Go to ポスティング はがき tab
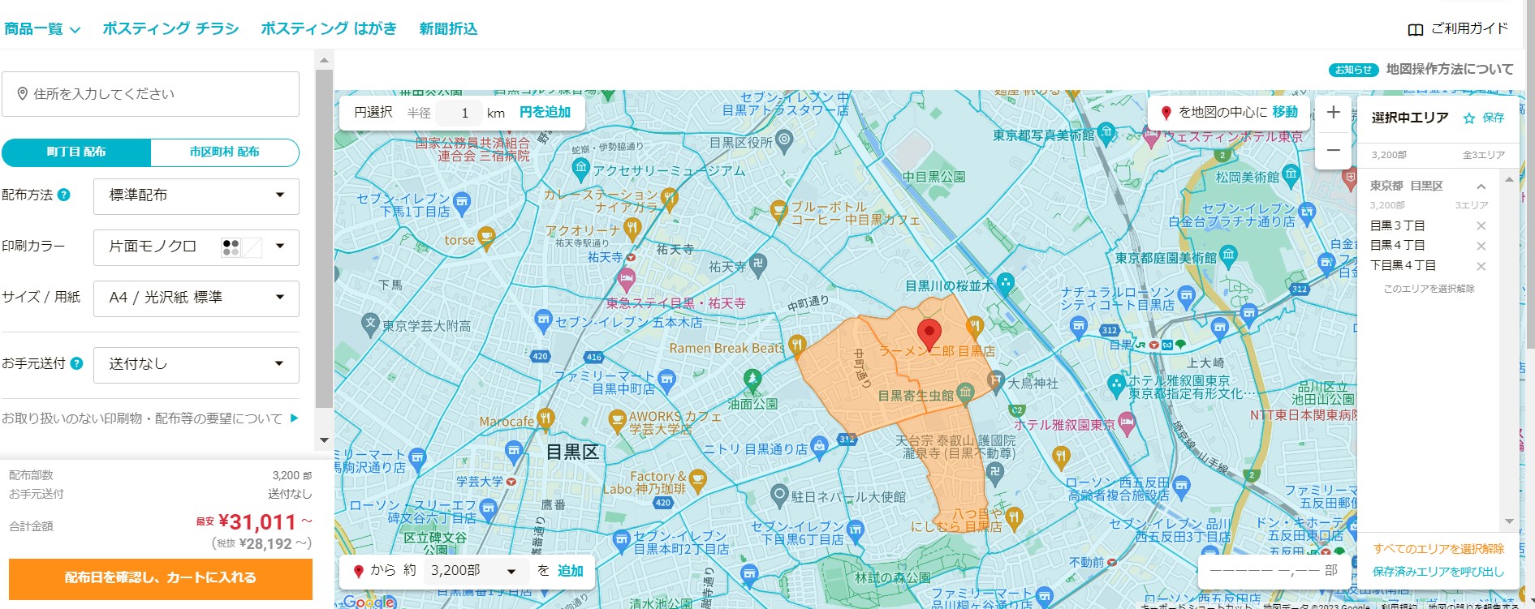Screen dimensions: 1535x609 [x=329, y=29]
